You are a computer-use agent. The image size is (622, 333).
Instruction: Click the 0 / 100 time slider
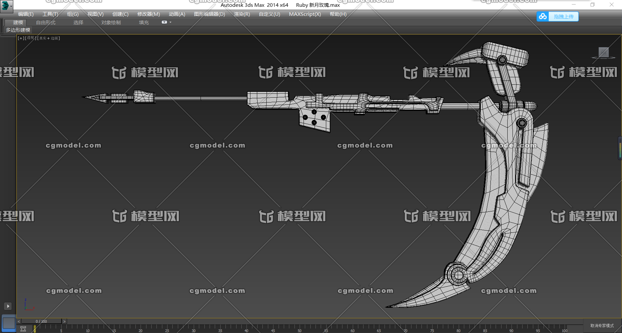click(x=41, y=321)
